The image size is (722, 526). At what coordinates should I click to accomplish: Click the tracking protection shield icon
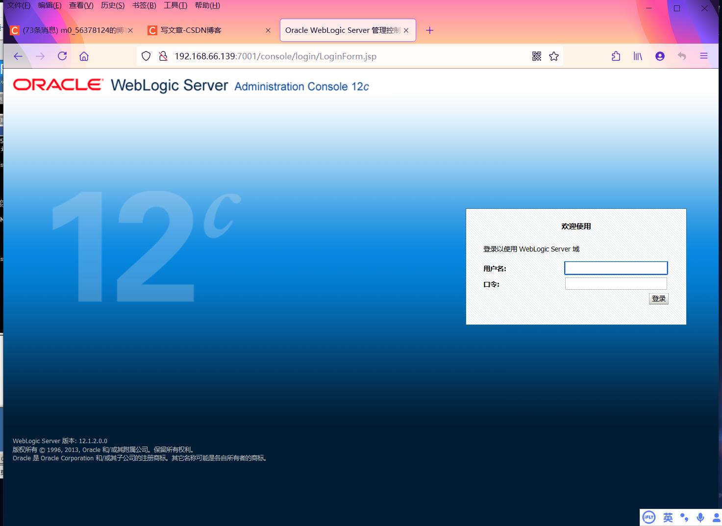(146, 56)
